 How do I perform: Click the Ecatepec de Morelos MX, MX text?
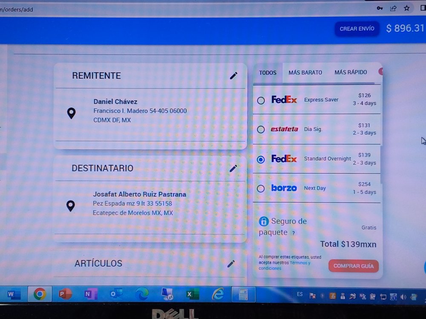click(132, 213)
